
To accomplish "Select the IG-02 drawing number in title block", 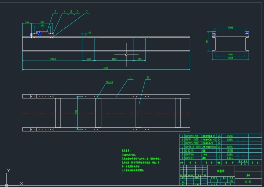I will coord(248,182).
